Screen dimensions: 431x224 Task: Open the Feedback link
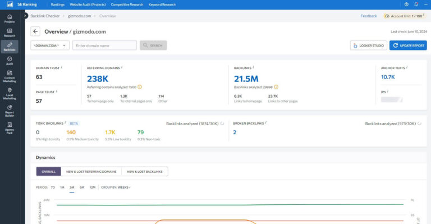(369, 16)
